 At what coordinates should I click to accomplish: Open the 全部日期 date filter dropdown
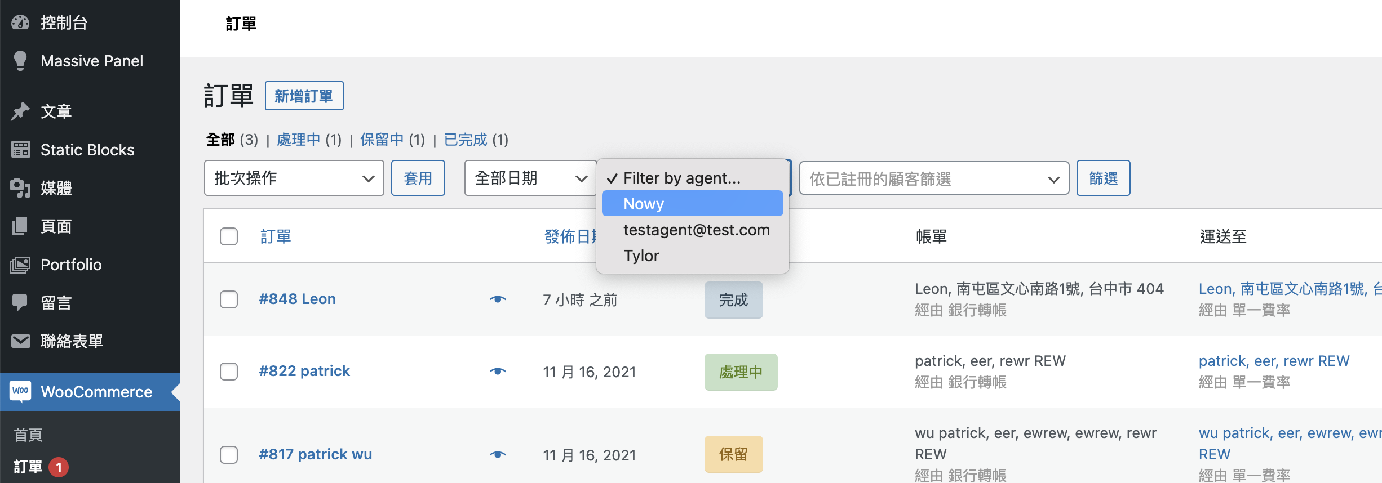[x=530, y=178]
